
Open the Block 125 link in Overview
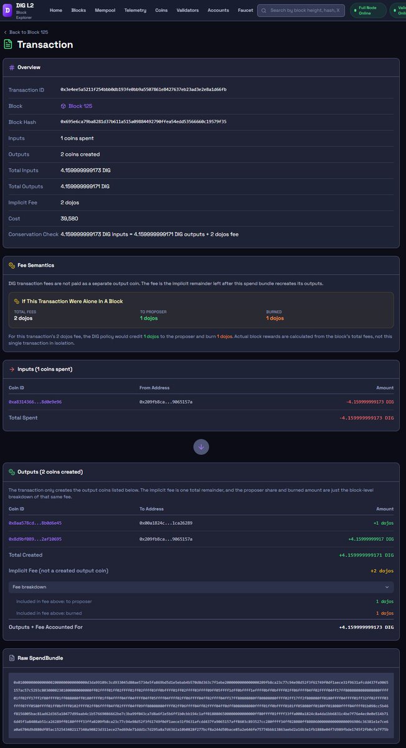76,106
